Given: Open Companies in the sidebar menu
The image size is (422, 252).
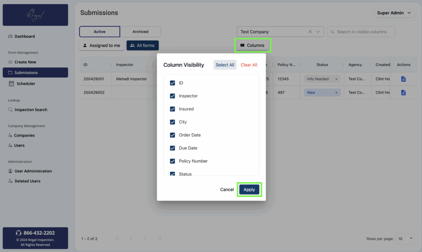Looking at the screenshot, I should coord(24,135).
